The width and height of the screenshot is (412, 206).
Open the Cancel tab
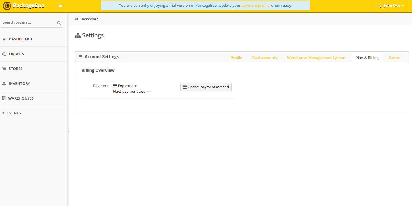tap(394, 58)
